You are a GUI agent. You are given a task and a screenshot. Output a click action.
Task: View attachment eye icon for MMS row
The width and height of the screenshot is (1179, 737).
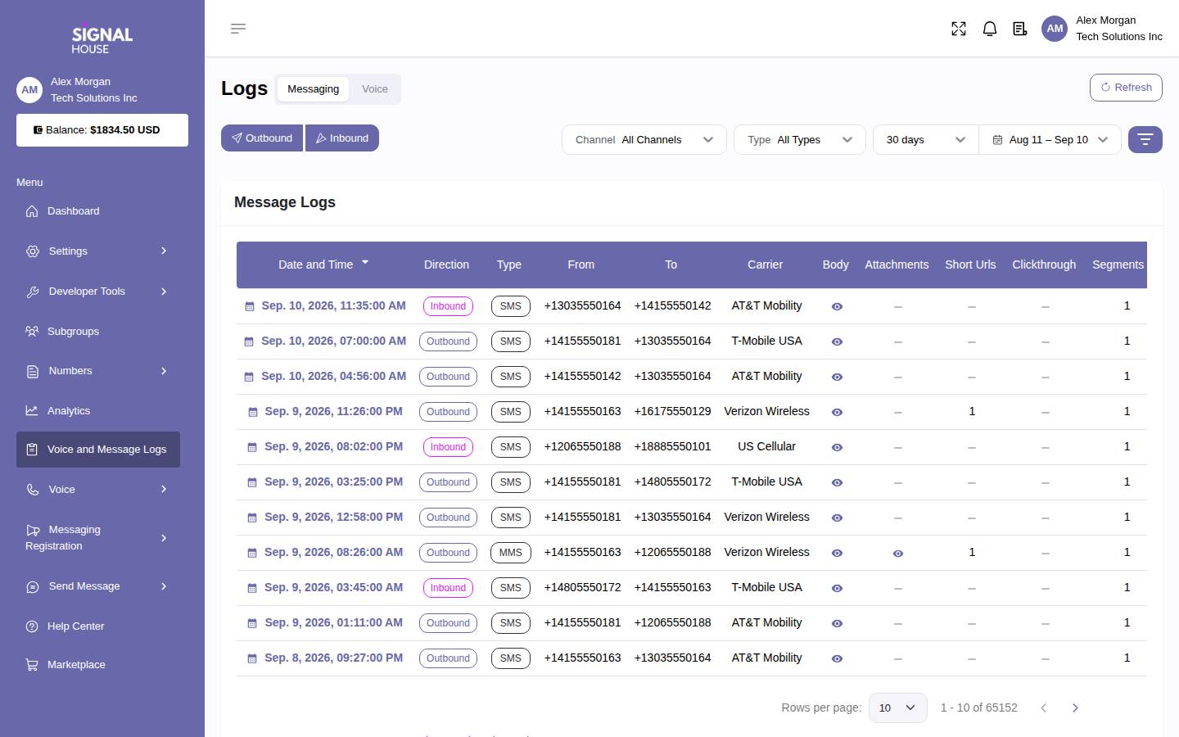tap(897, 554)
